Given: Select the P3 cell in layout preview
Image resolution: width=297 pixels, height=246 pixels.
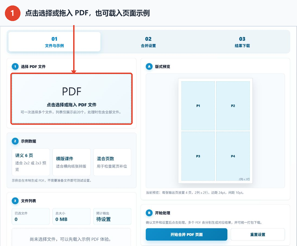Looking at the screenshot, I should 198,156.
